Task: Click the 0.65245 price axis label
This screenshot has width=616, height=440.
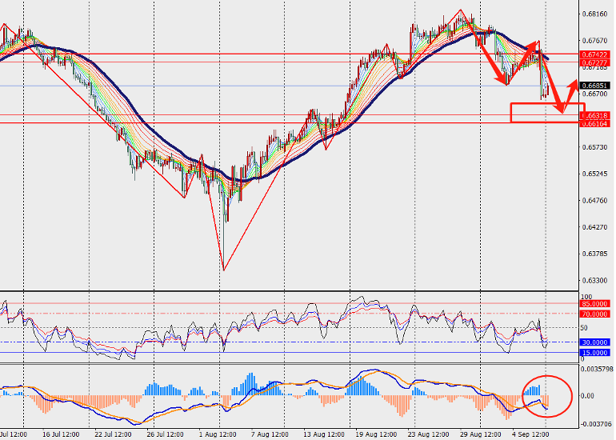Action: (x=594, y=174)
